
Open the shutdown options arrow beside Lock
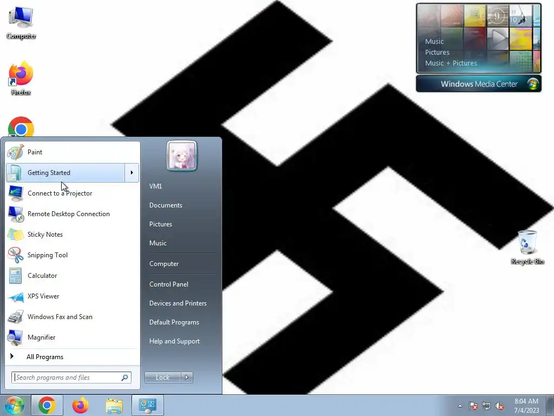pos(187,378)
